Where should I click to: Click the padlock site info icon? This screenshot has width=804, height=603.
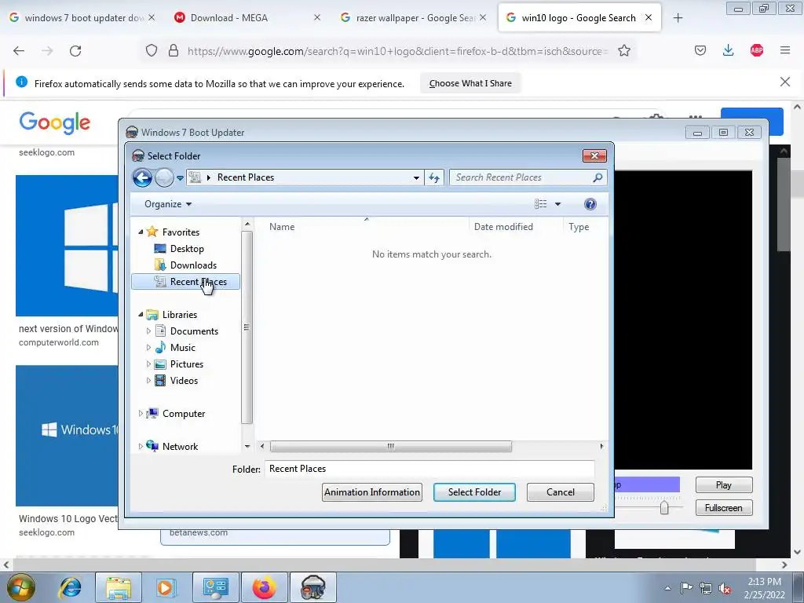coord(174,51)
